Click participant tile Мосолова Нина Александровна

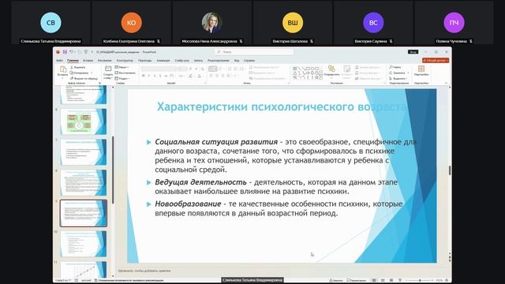(x=212, y=23)
